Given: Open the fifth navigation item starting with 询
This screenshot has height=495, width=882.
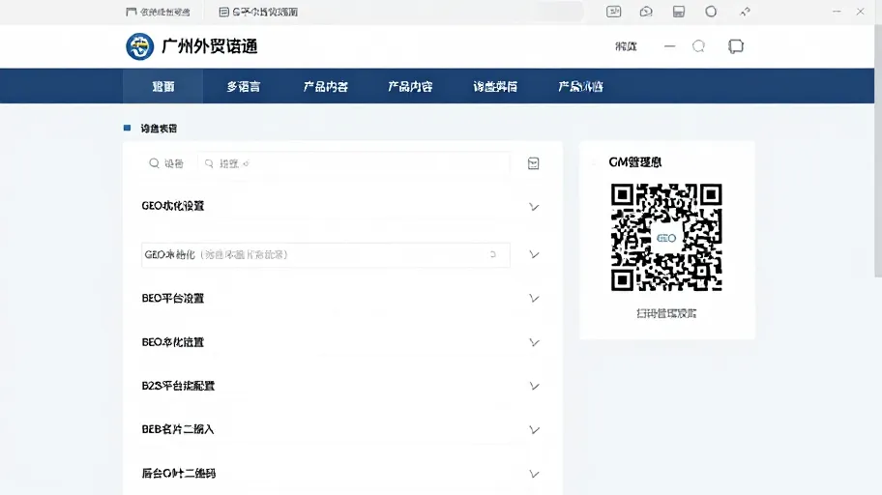Looking at the screenshot, I should [x=495, y=86].
